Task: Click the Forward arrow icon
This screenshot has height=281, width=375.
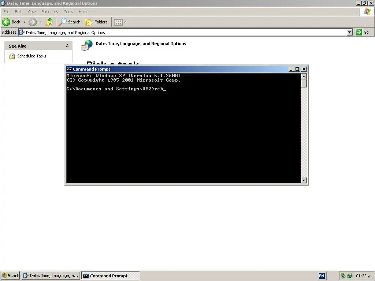Action: click(x=33, y=22)
